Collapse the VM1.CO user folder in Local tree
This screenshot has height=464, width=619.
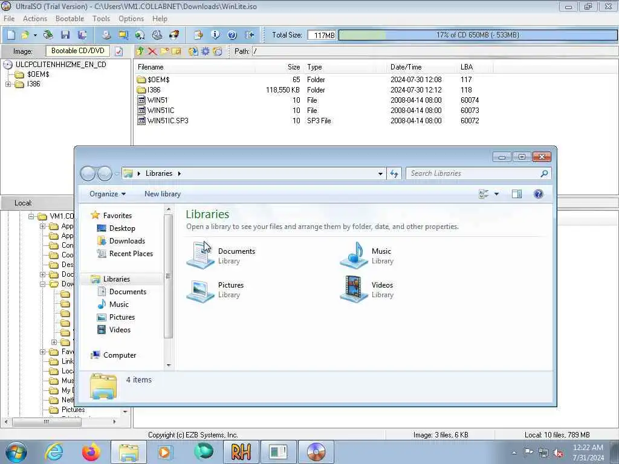click(31, 216)
